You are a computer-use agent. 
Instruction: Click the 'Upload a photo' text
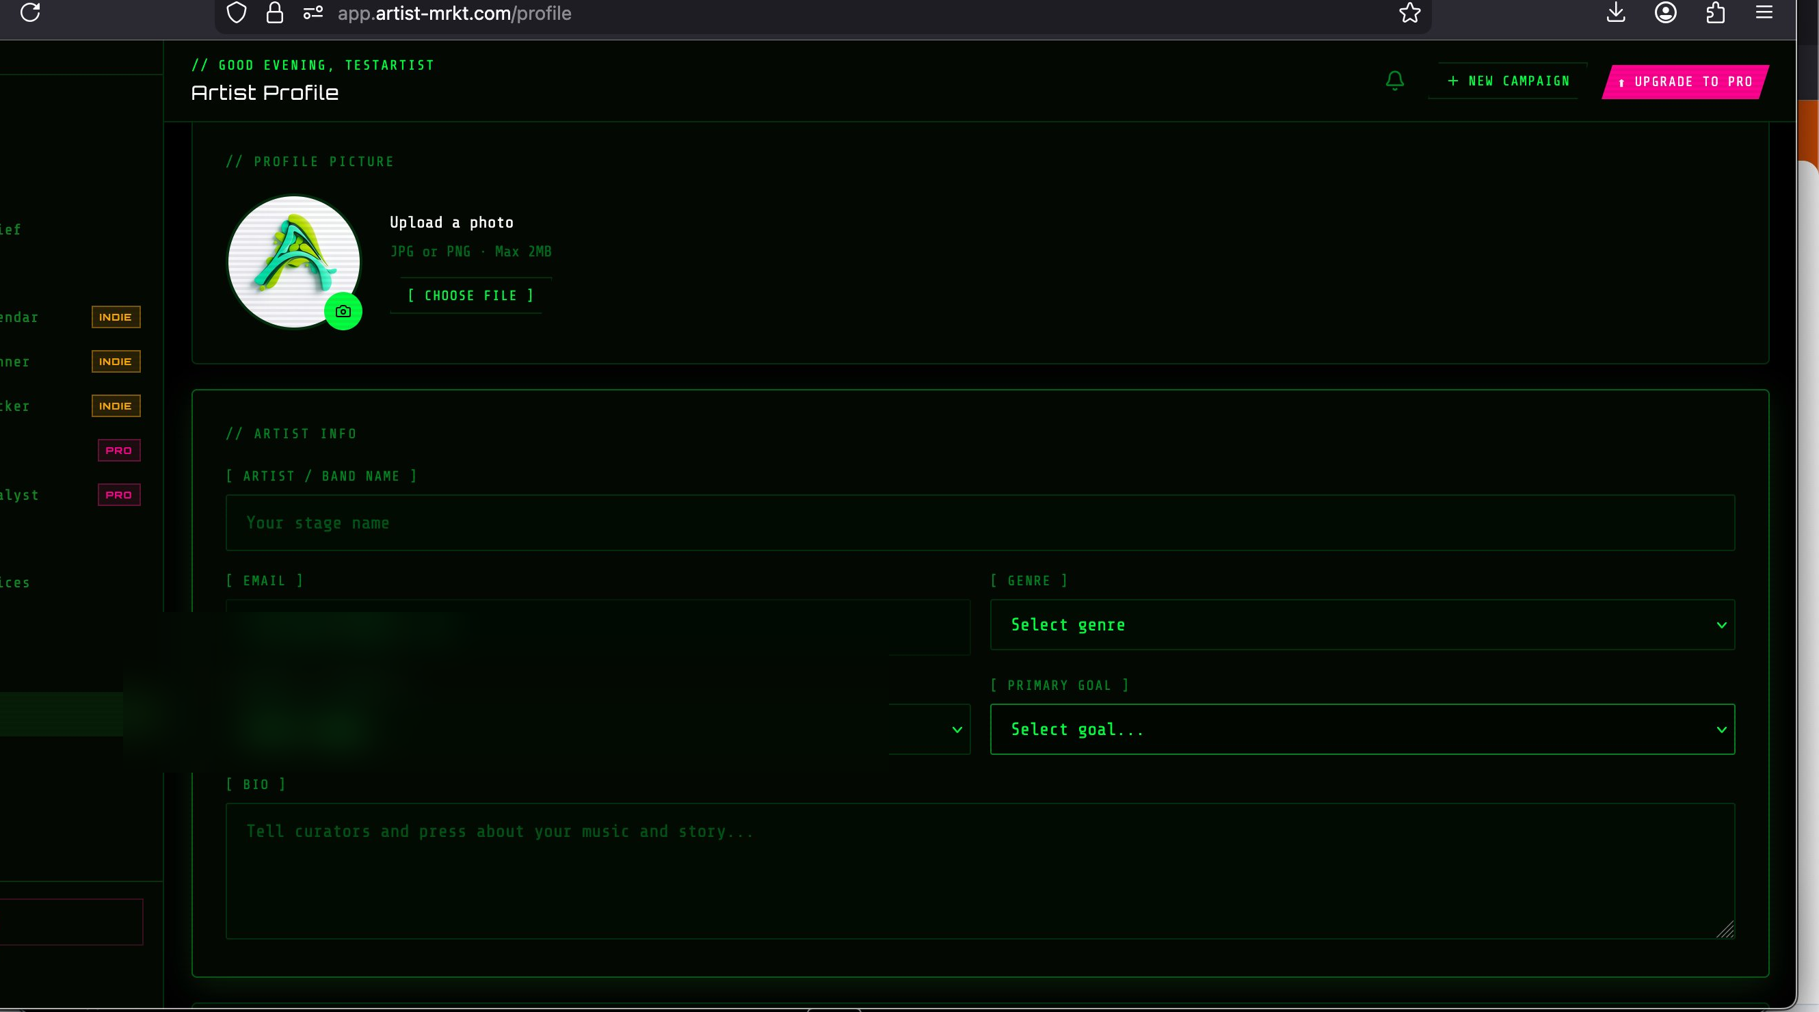(451, 222)
